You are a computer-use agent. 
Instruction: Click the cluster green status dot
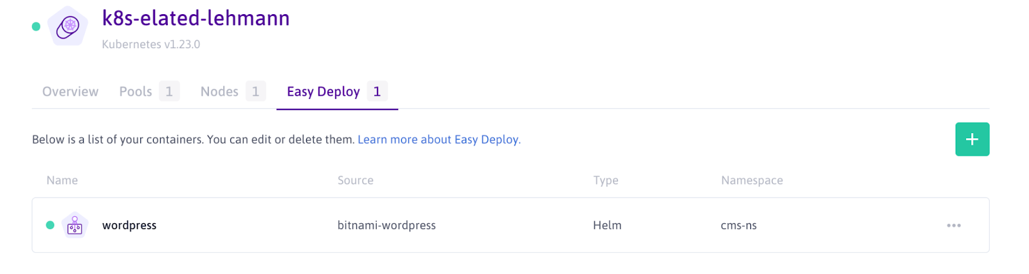tap(36, 26)
